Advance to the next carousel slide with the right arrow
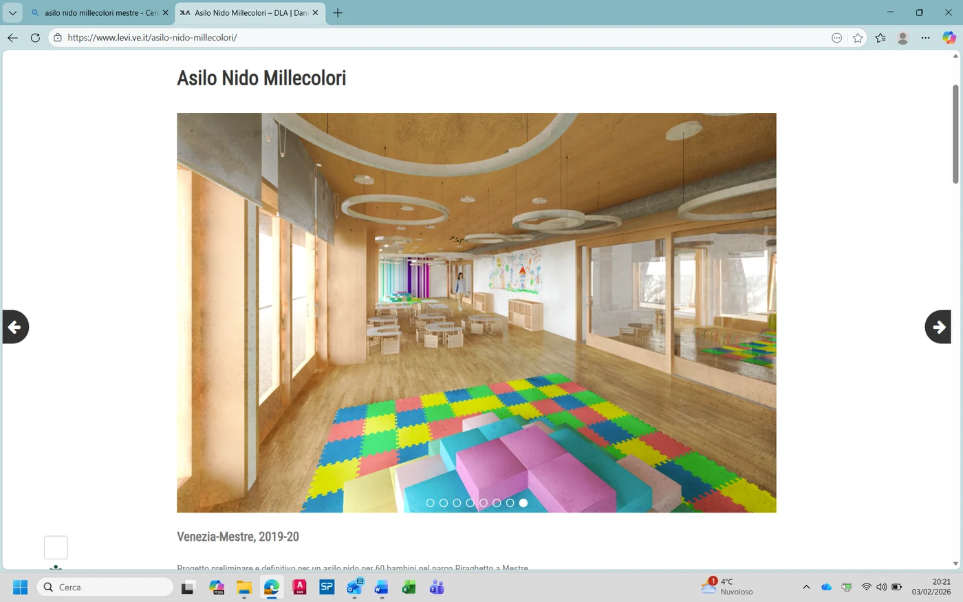 [x=938, y=327]
